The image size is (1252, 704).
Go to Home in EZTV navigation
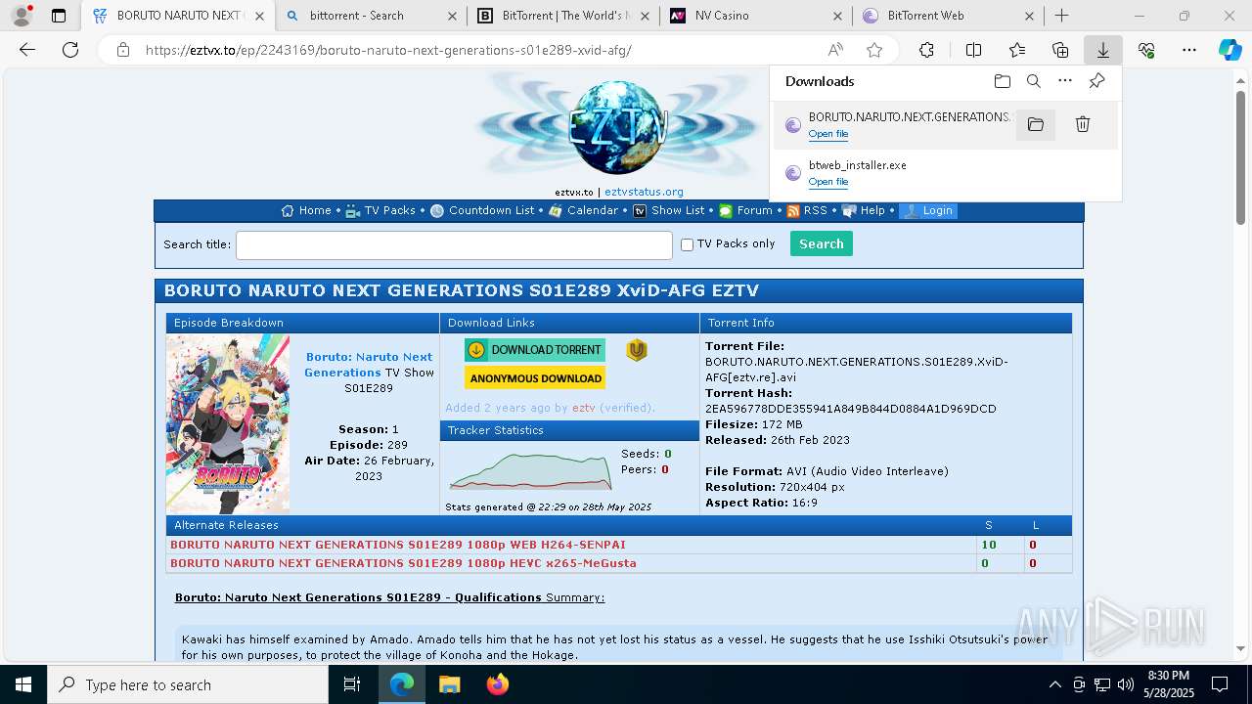pyautogui.click(x=306, y=210)
